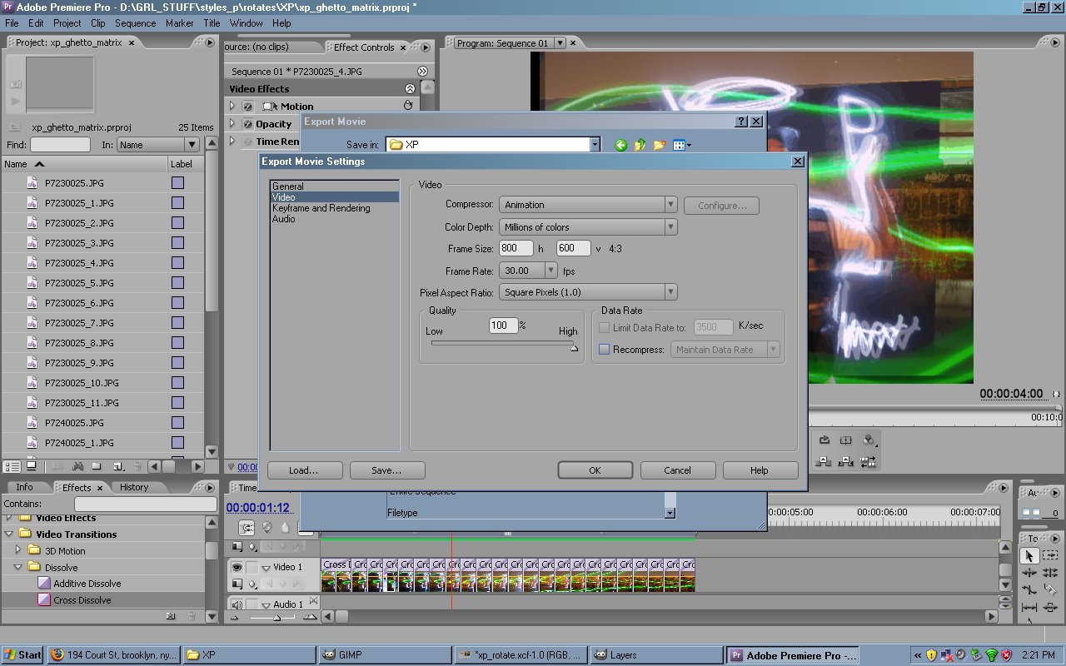
Task: Open the Pixel Aspect Ratio dropdown
Action: 670,292
